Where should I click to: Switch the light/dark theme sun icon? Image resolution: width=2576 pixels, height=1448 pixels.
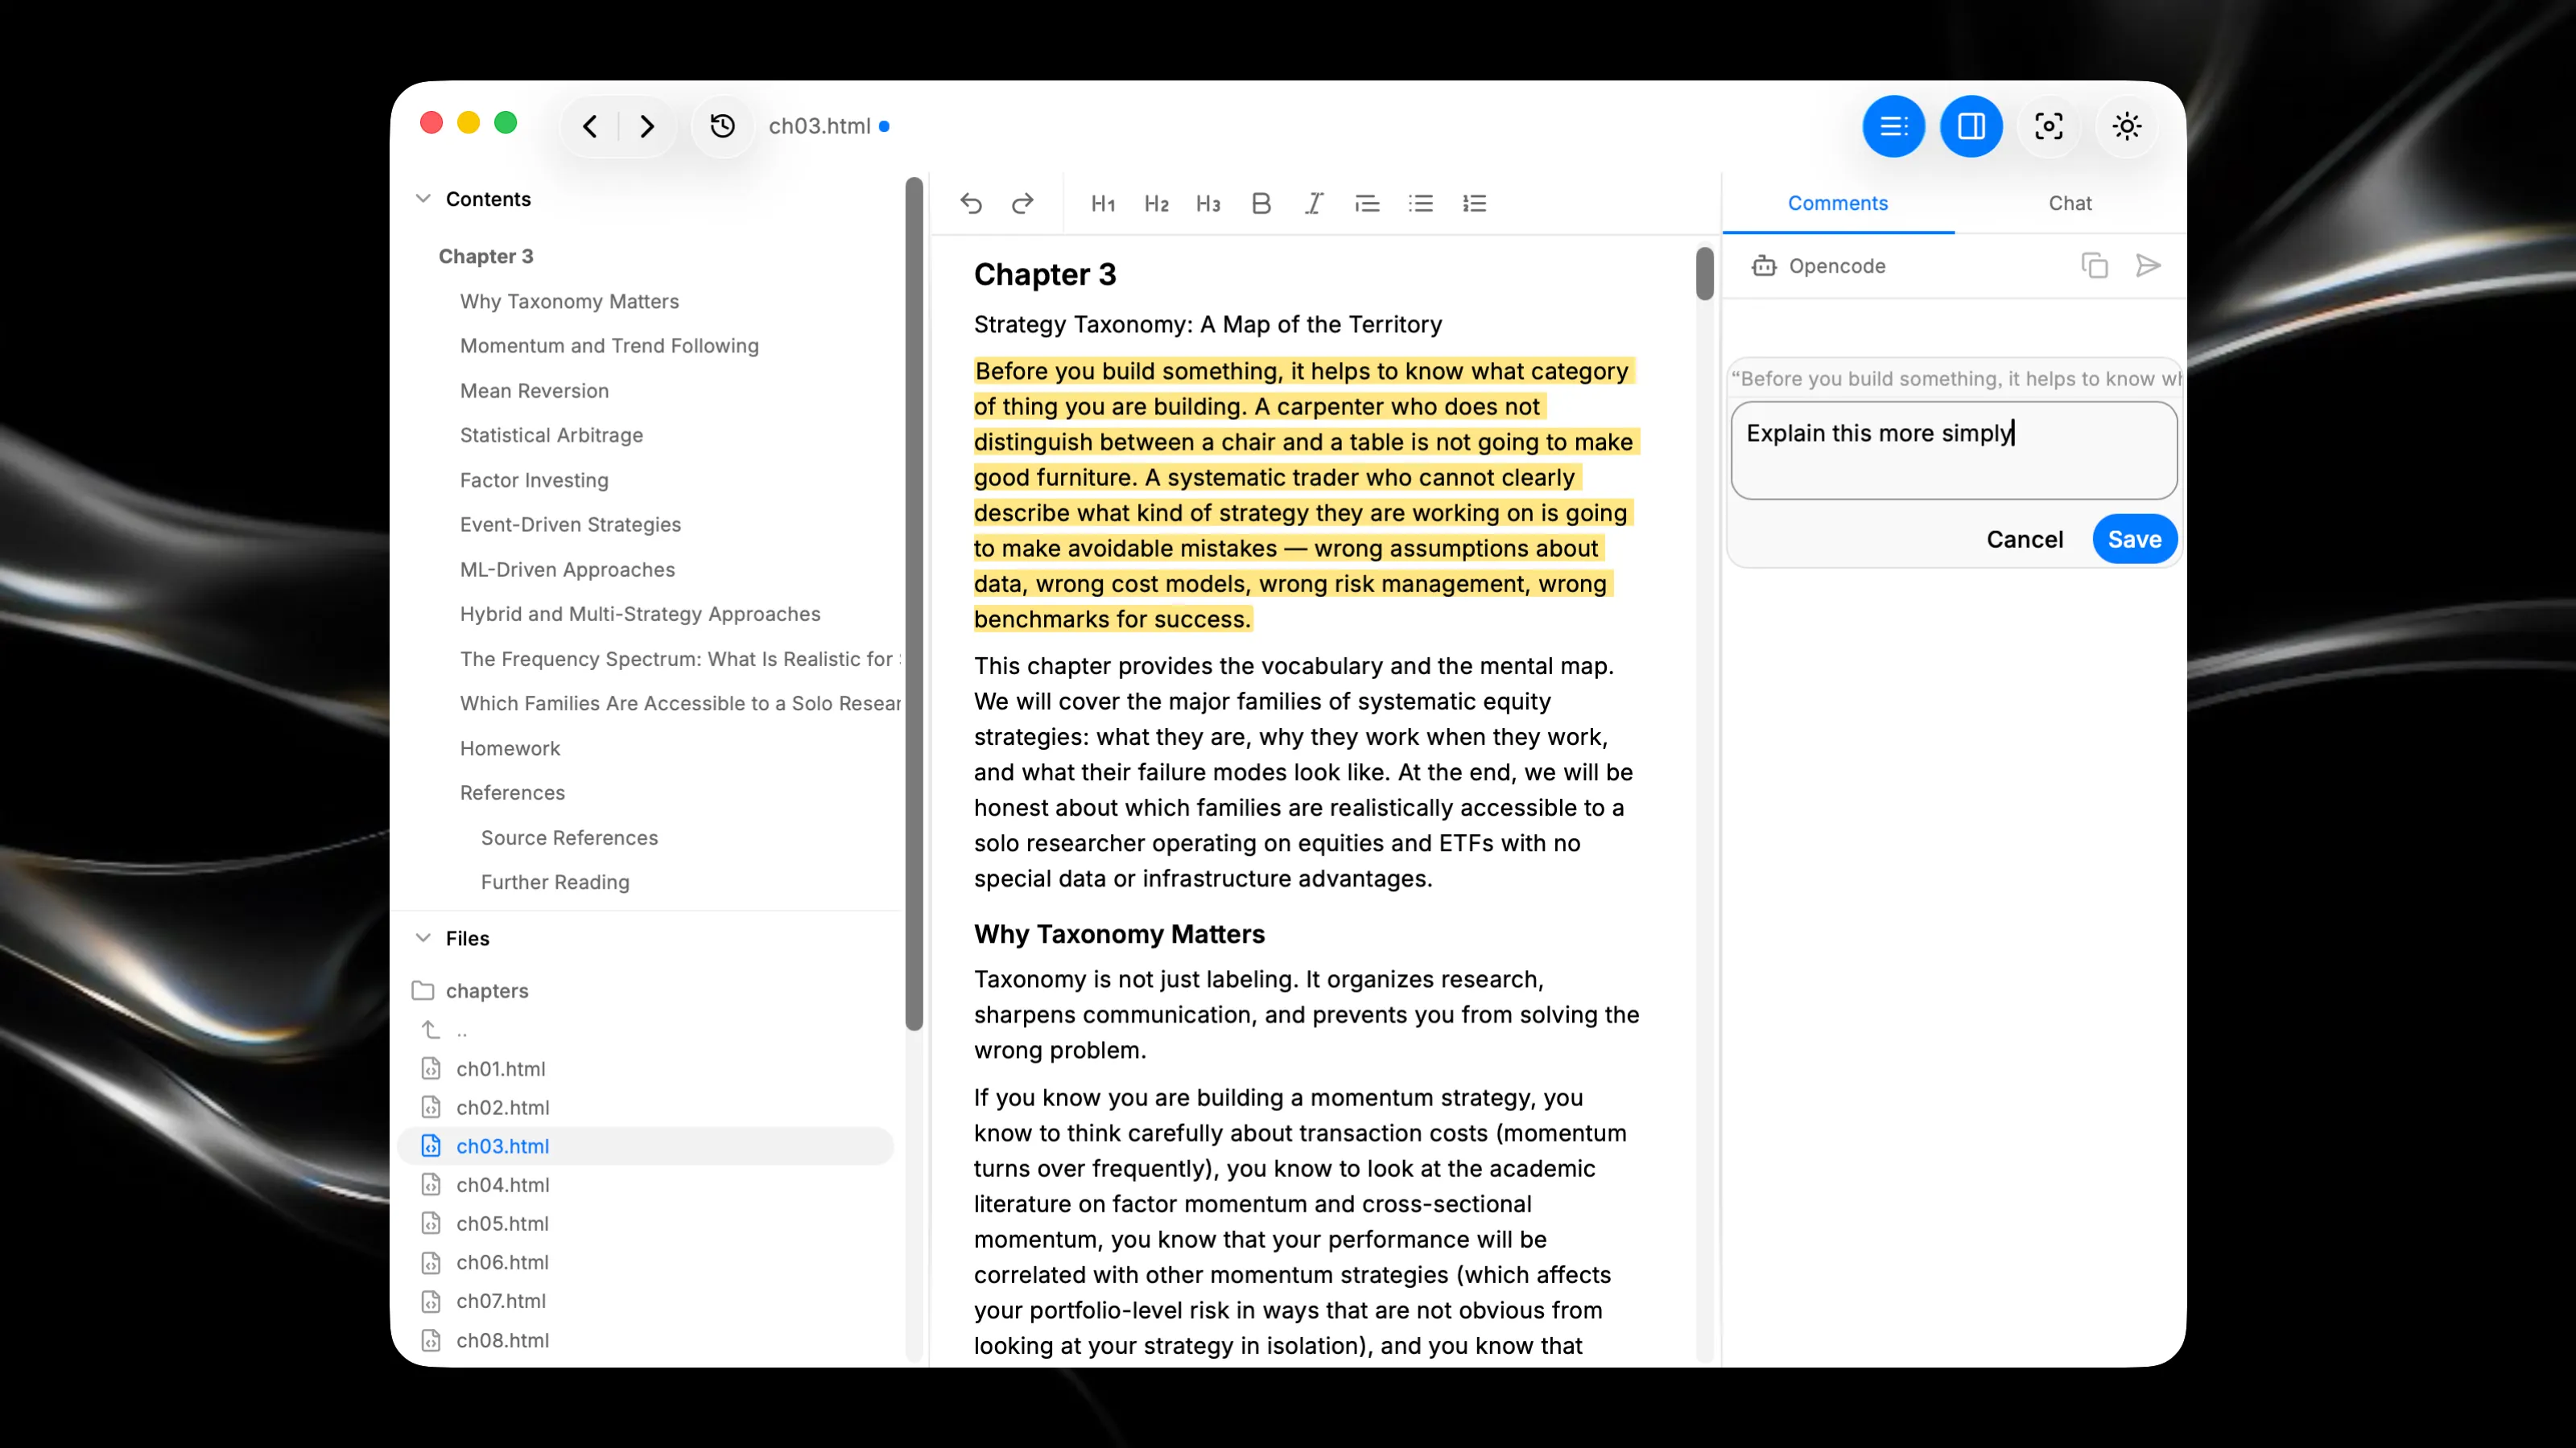point(2127,126)
